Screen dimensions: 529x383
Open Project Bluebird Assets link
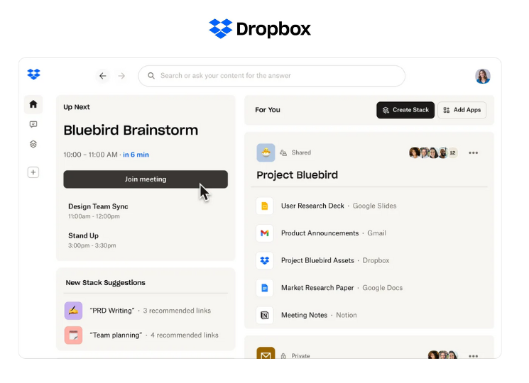[317, 260]
